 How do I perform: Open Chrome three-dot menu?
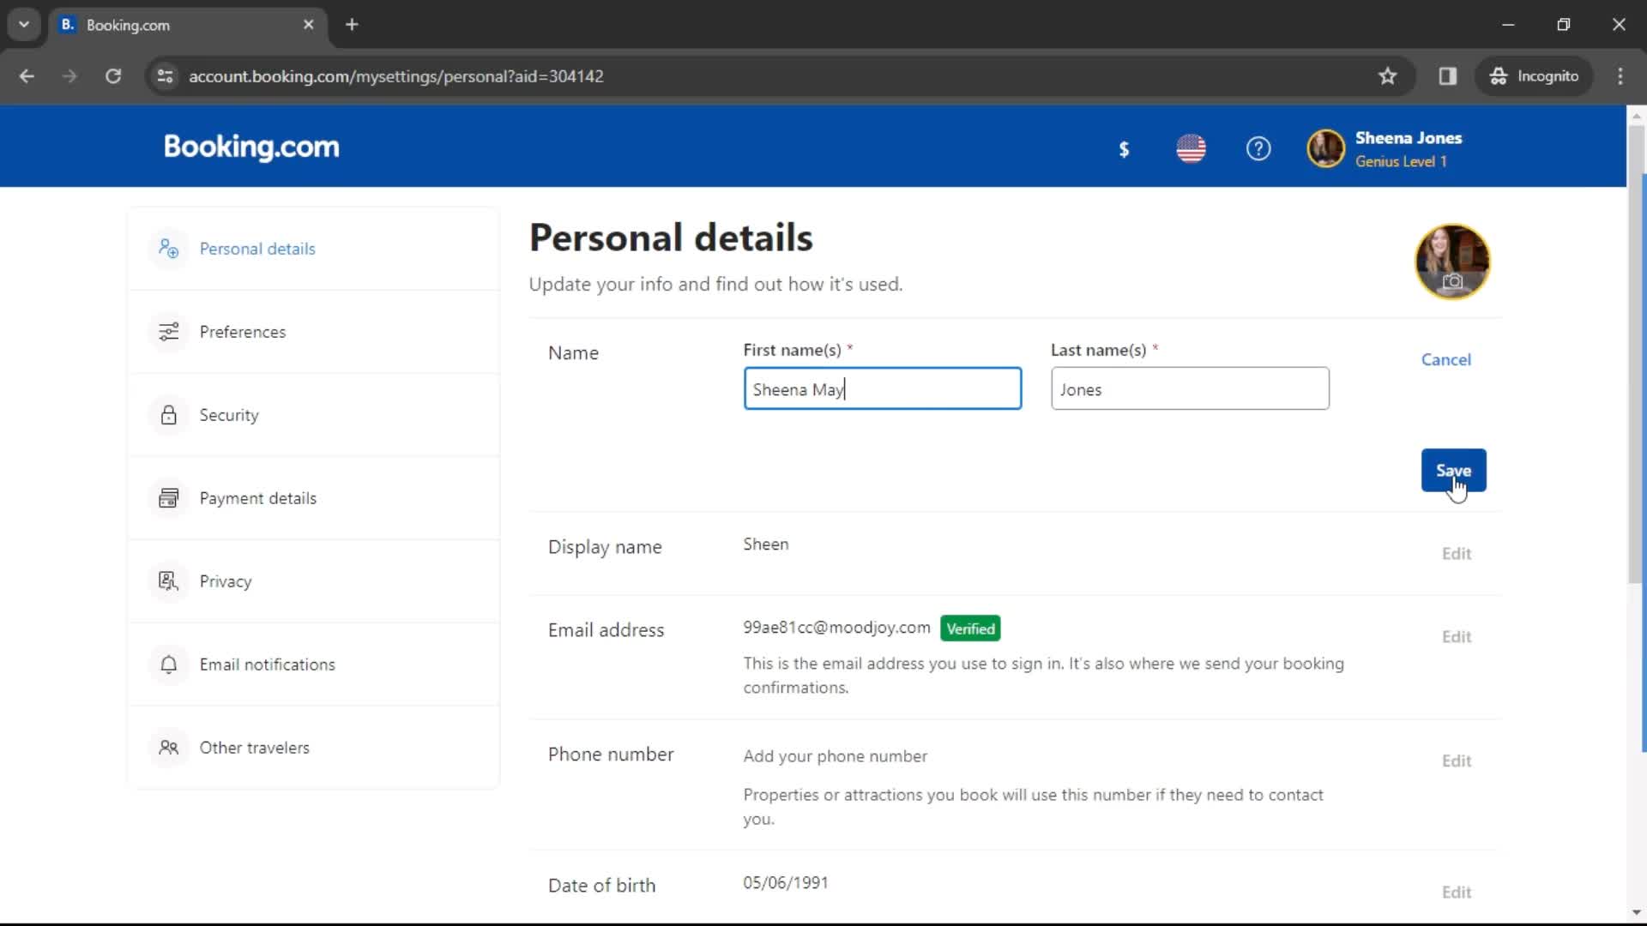tap(1620, 76)
